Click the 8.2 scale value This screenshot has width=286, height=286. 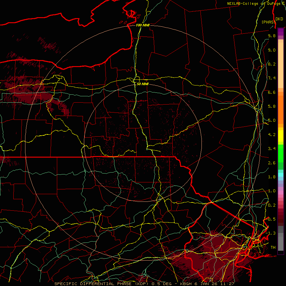(x=272, y=64)
